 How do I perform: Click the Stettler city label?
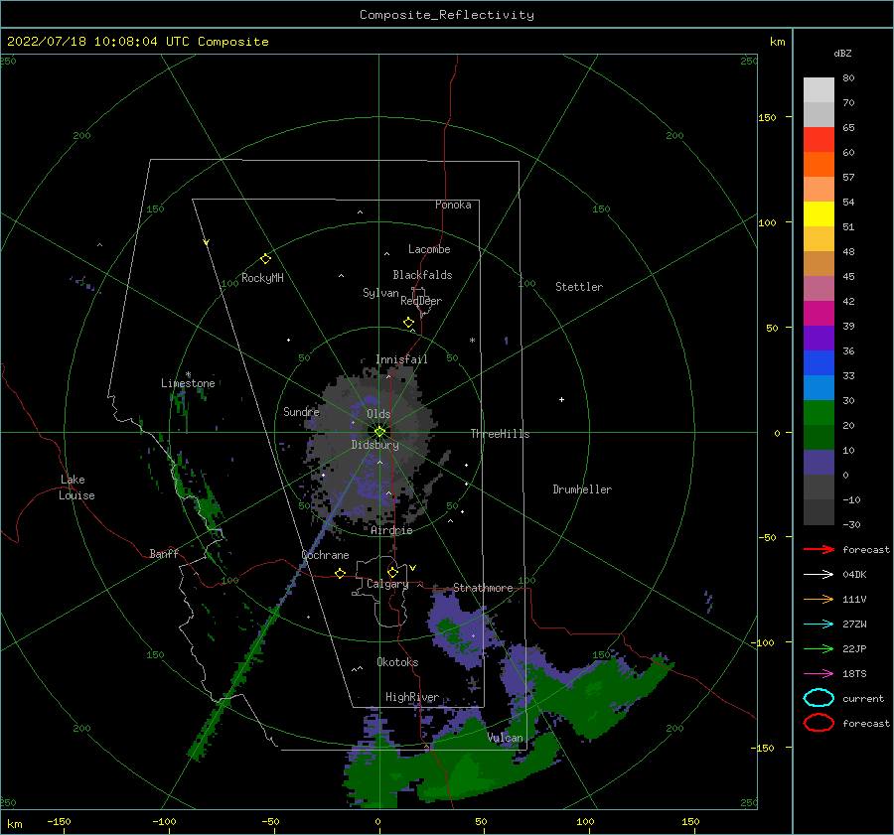[x=579, y=287]
